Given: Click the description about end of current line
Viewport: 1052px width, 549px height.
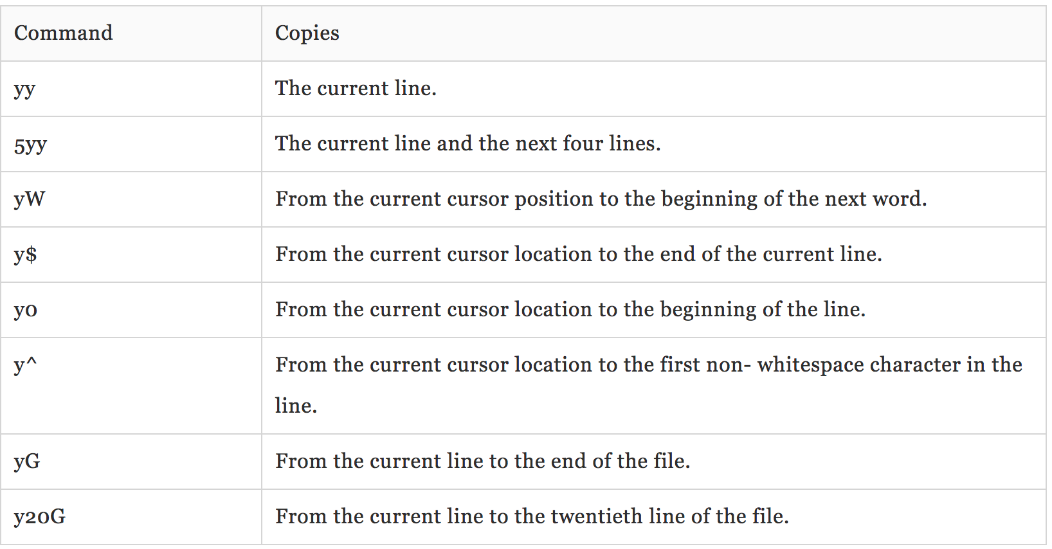Looking at the screenshot, I should pyautogui.click(x=578, y=254).
